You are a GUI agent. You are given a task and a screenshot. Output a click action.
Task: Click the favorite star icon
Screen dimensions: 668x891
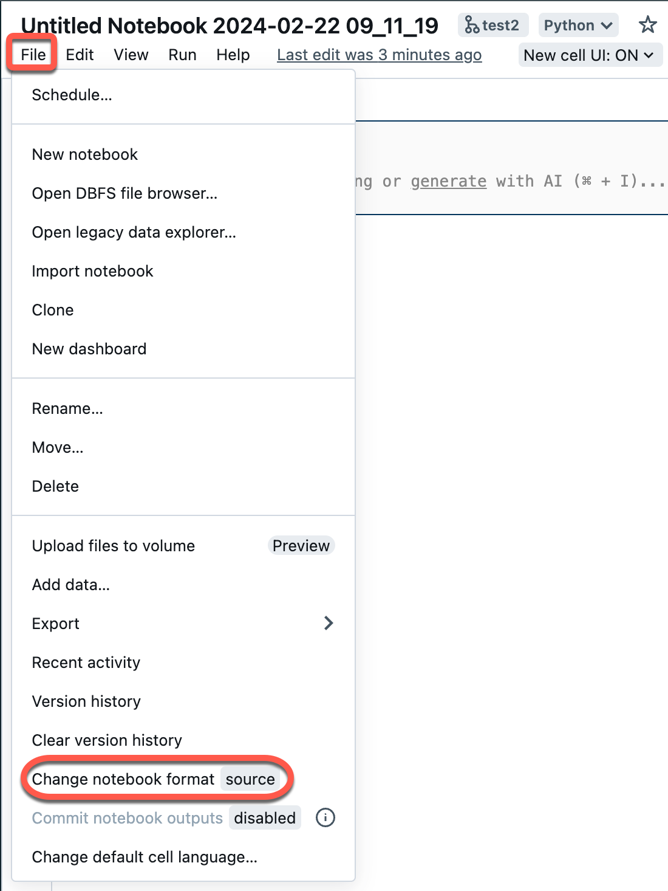click(x=648, y=25)
